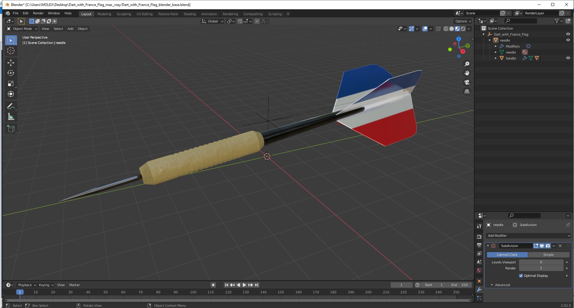Image resolution: width=574 pixels, height=308 pixels.
Task: Activate the Scale tool
Action: point(11,83)
